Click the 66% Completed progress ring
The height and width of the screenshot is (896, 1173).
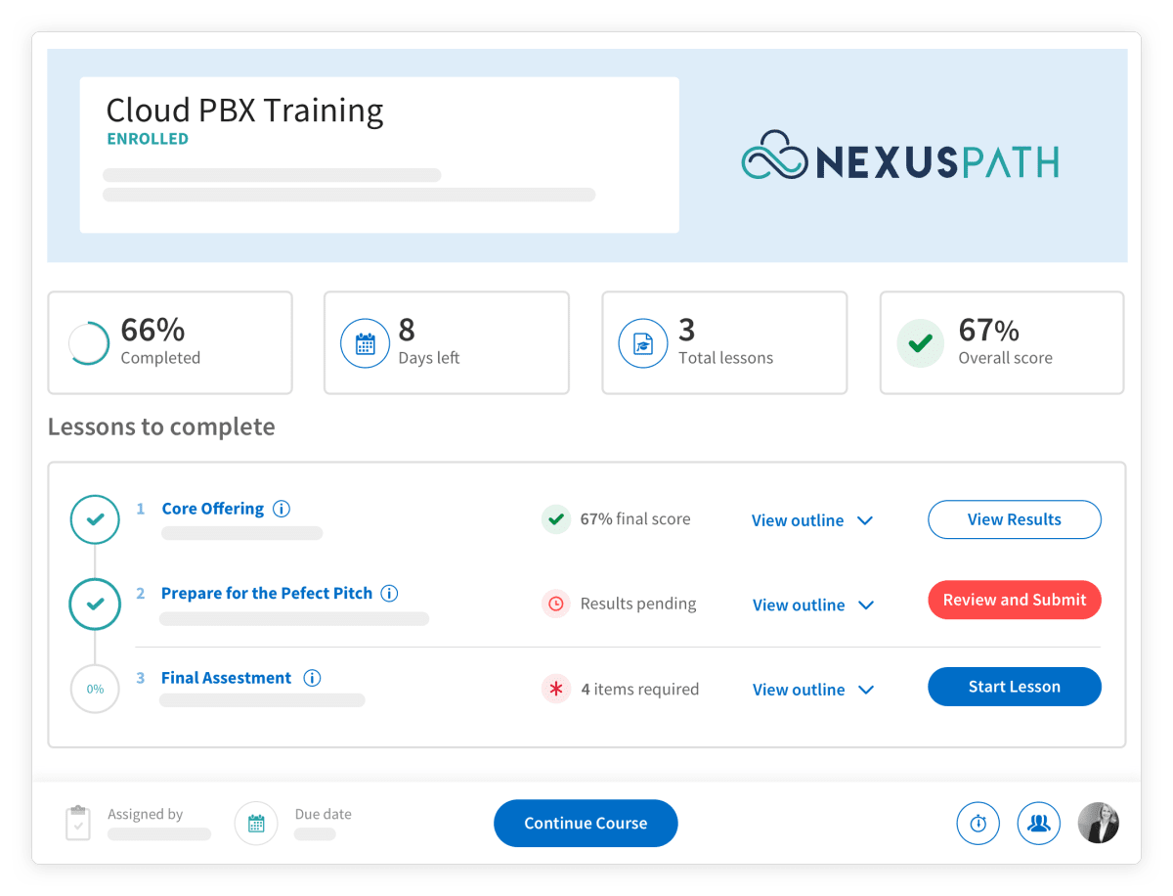click(89, 343)
